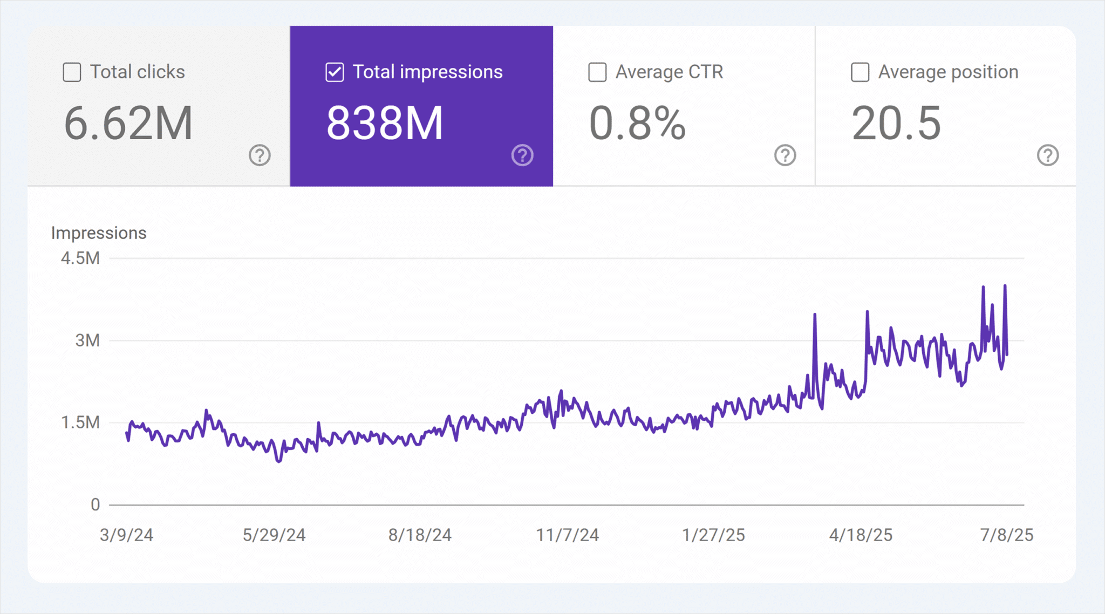The width and height of the screenshot is (1105, 614).
Task: Open help icon in Average CTR card
Action: click(785, 155)
